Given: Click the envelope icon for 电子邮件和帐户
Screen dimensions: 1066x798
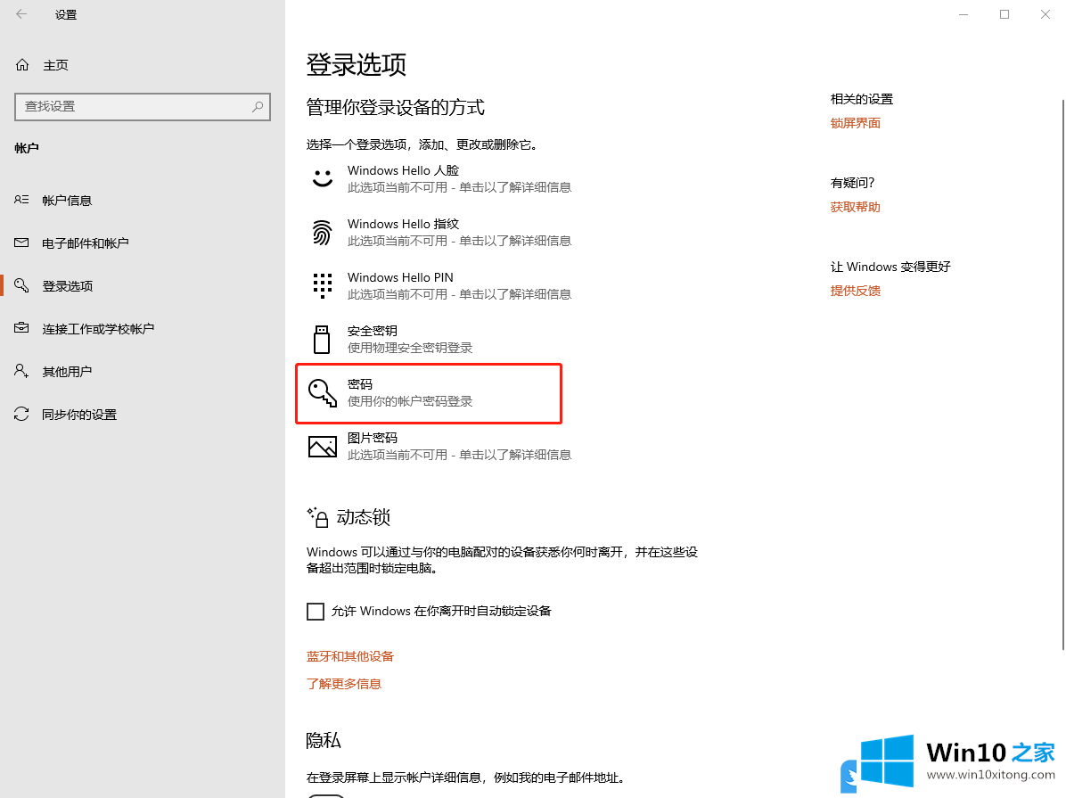Looking at the screenshot, I should point(21,243).
